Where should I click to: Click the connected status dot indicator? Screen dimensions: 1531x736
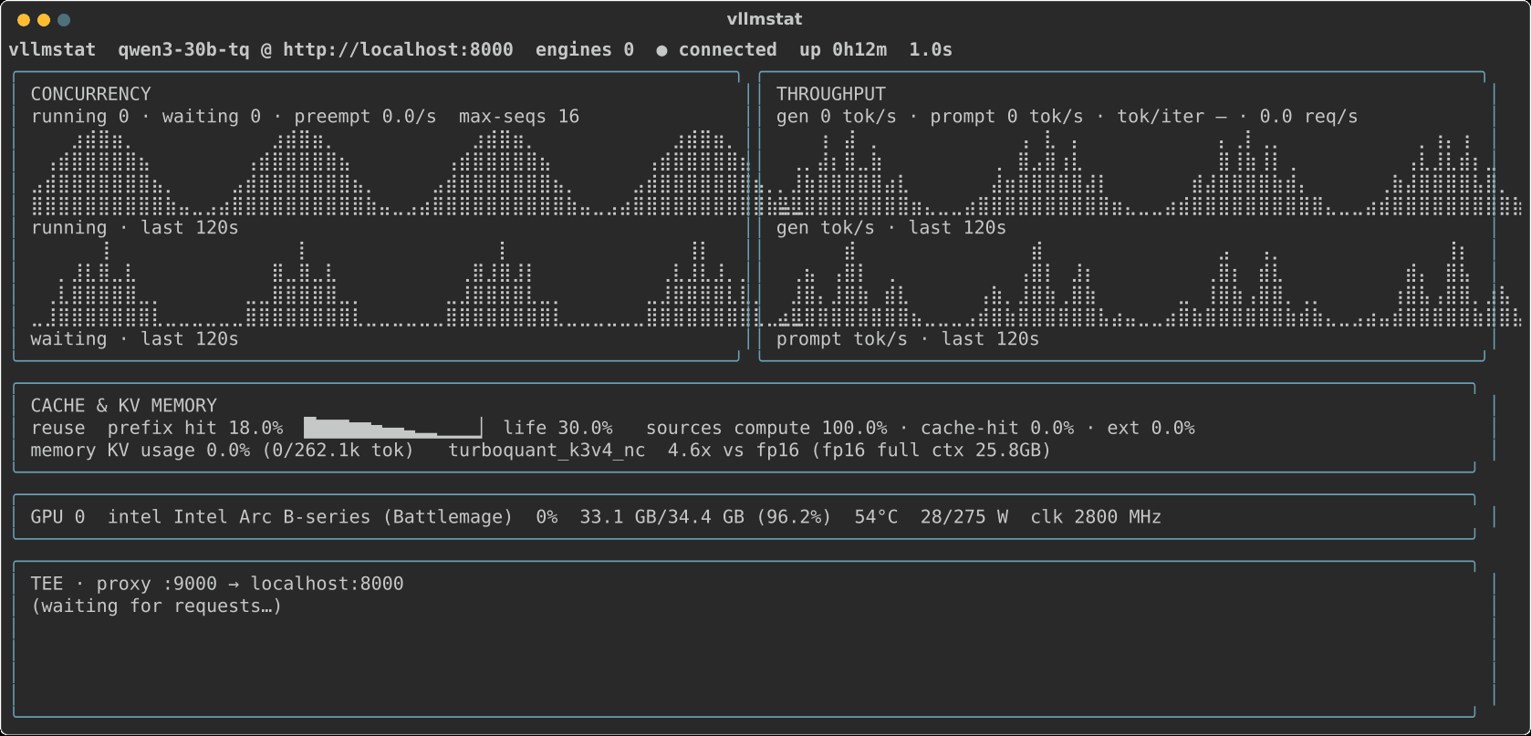[661, 50]
